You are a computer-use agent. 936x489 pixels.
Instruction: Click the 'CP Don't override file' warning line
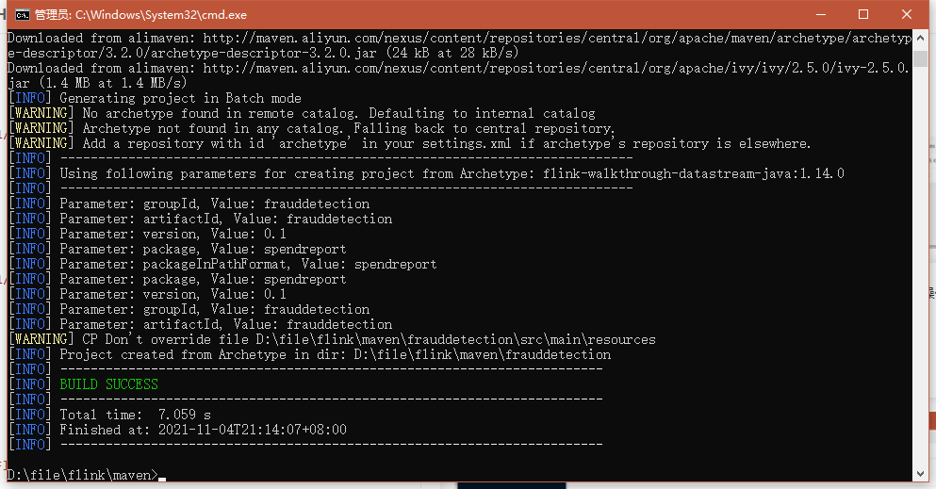pyautogui.click(x=369, y=339)
